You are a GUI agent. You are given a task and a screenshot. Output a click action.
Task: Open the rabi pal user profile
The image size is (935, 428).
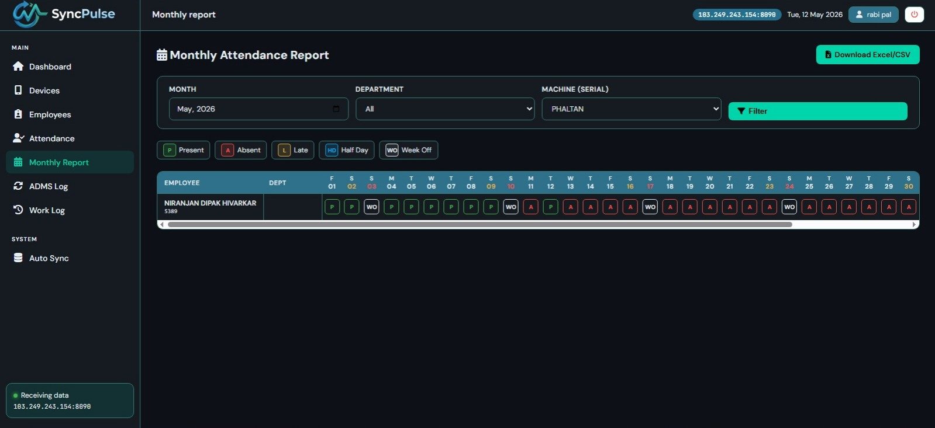tap(874, 15)
